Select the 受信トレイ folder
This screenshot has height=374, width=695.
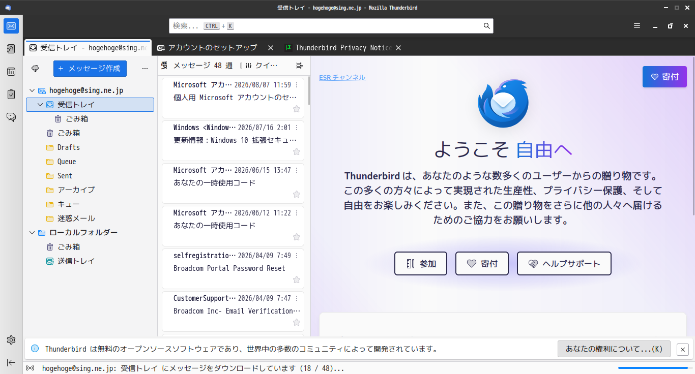[x=90, y=105]
